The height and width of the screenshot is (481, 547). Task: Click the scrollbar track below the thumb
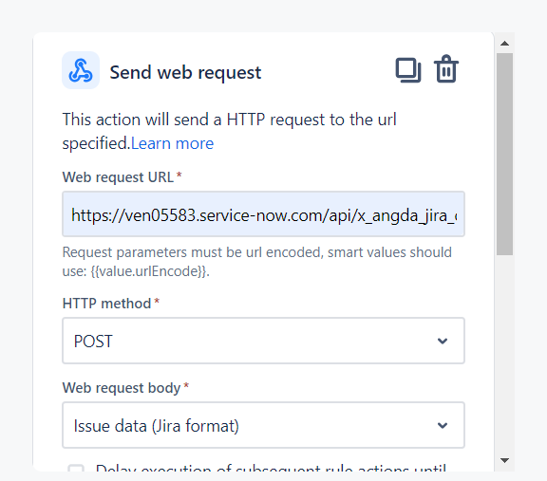coord(504,354)
